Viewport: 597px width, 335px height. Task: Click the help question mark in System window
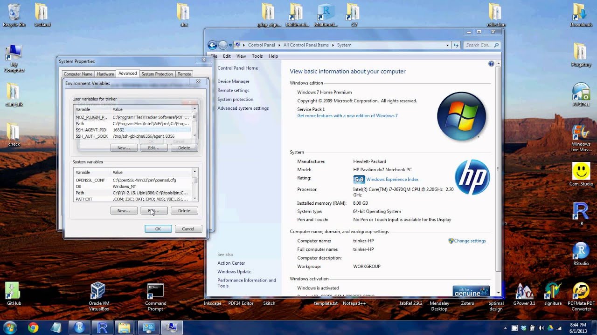click(x=491, y=64)
